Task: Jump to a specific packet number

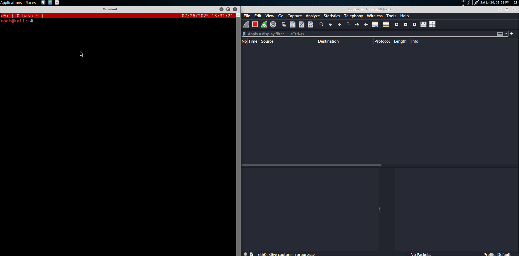Action: [x=348, y=24]
